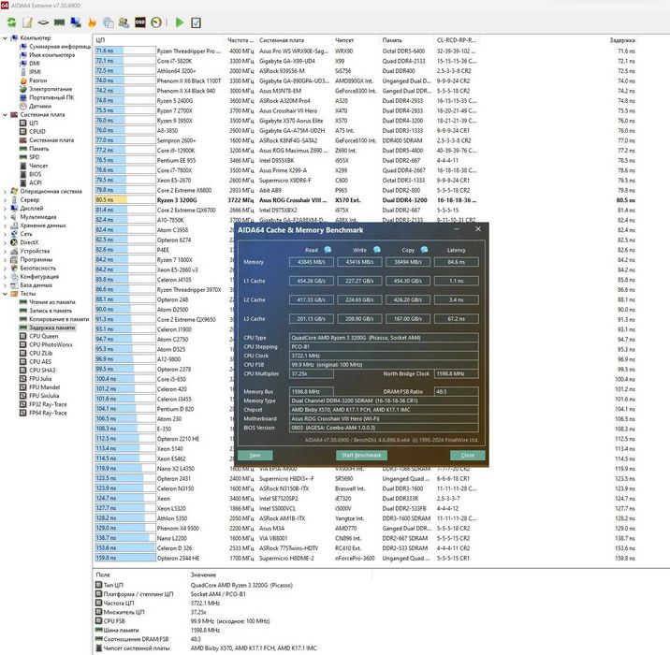
Task: Click the globe toolbar icon next to flame
Action: point(109,22)
